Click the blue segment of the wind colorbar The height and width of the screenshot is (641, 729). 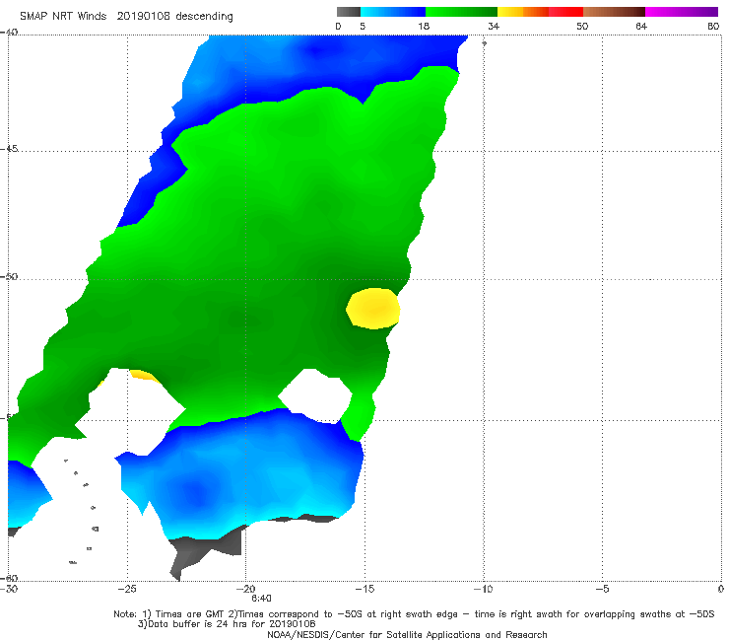coord(393,12)
